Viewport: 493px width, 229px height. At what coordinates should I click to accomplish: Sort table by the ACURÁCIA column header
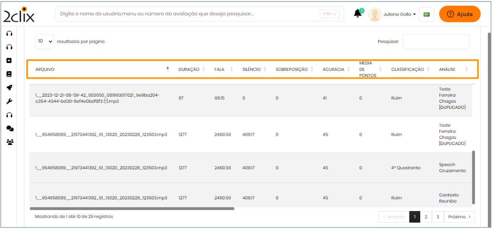coord(333,70)
